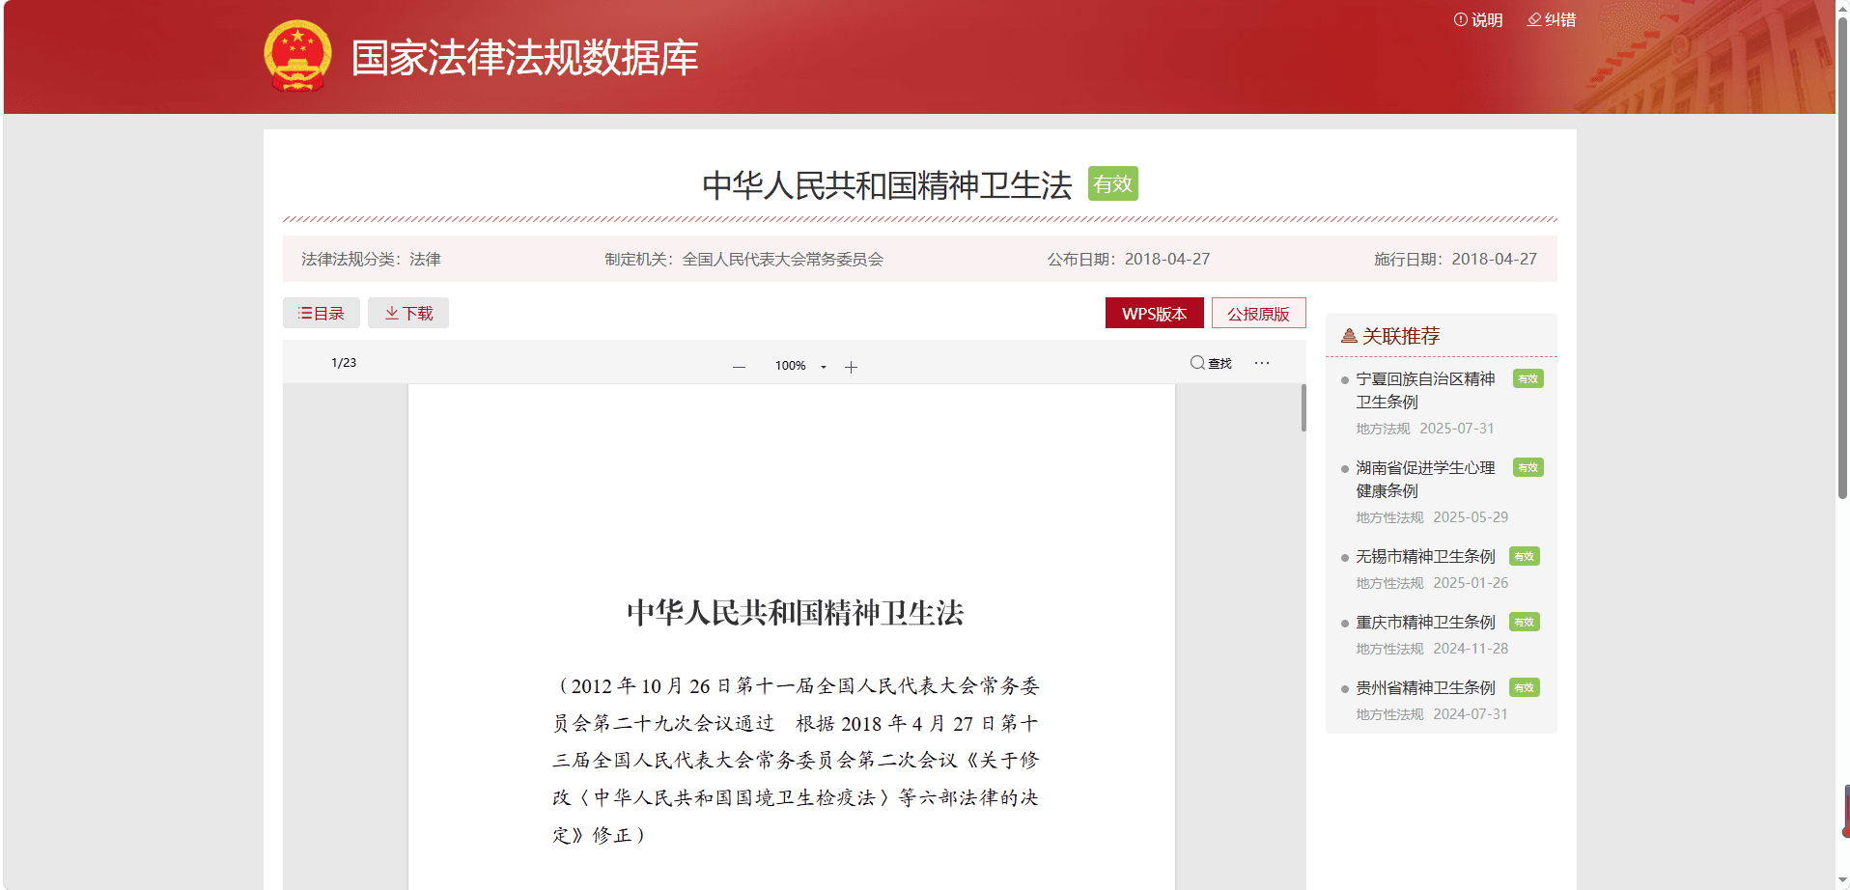The image size is (1850, 890).
Task: Zoom in with the plus icon
Action: (851, 367)
